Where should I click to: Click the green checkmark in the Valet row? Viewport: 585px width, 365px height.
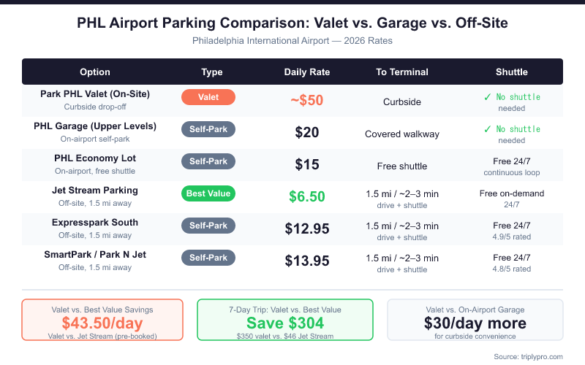[487, 96]
